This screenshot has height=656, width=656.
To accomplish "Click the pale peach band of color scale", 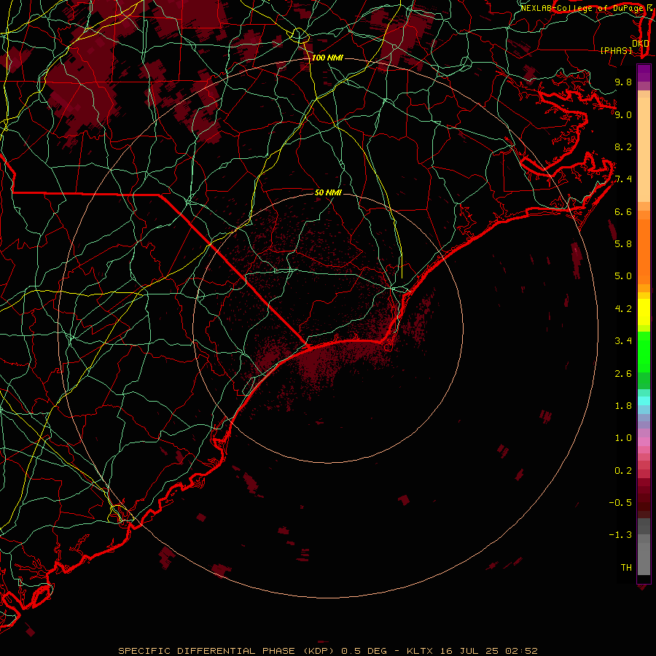I will [644, 149].
